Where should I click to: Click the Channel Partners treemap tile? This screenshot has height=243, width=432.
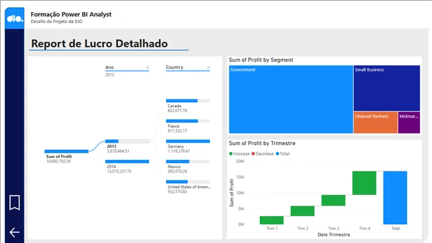pyautogui.click(x=375, y=123)
